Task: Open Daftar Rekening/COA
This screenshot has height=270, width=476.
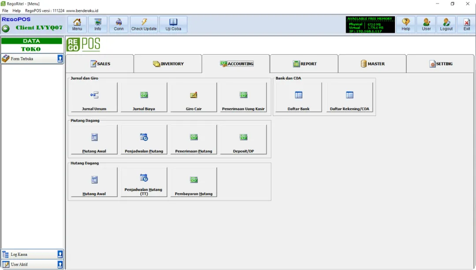Action: 349,98
